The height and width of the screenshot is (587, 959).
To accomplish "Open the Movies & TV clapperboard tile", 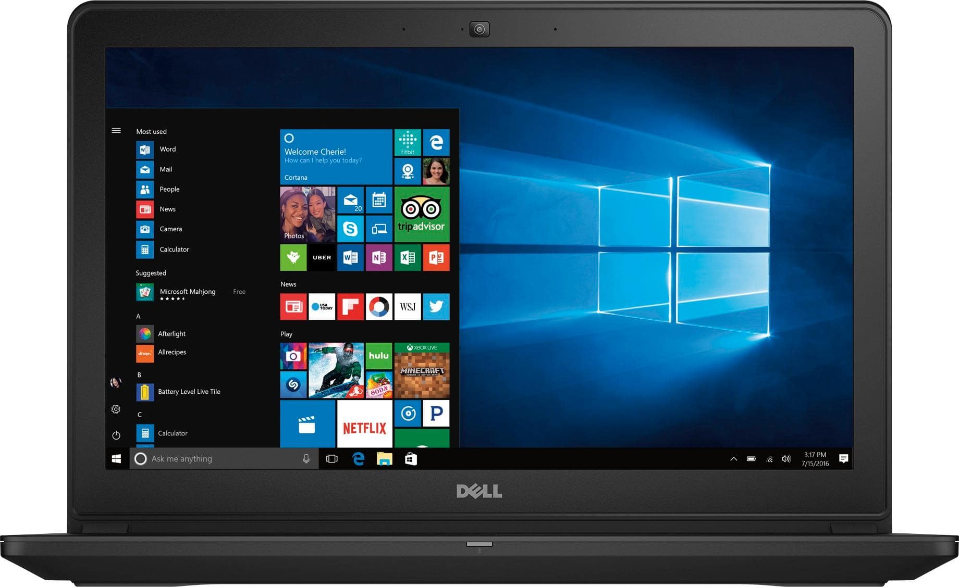I will (x=308, y=423).
